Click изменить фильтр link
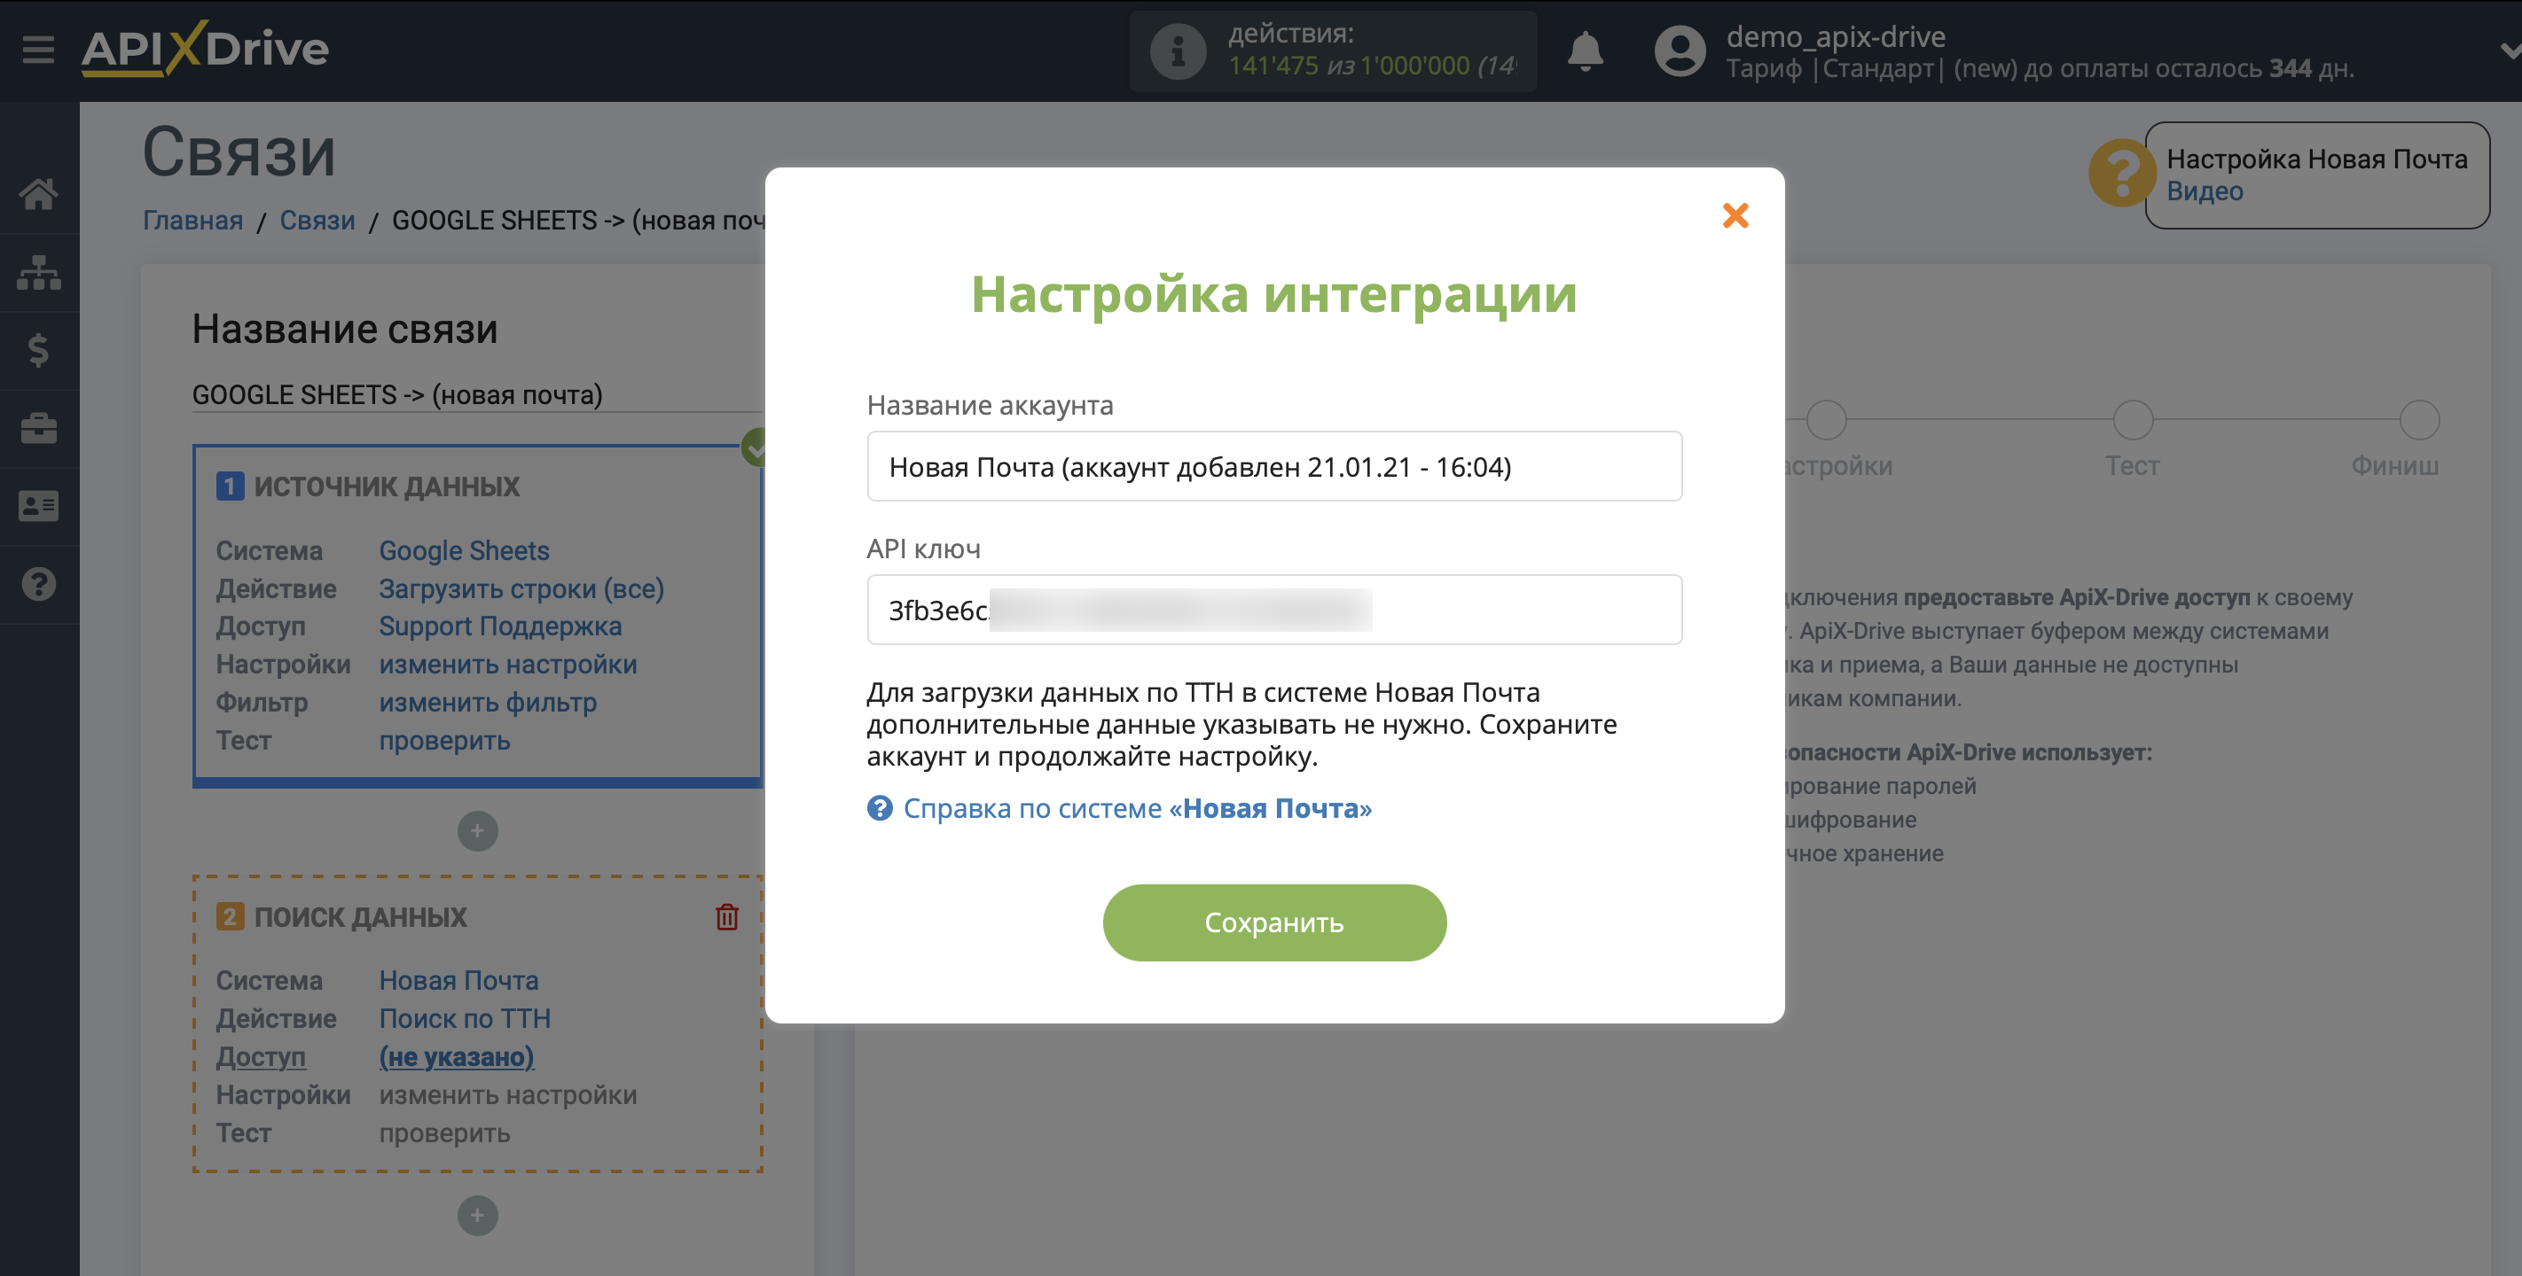 [x=488, y=703]
